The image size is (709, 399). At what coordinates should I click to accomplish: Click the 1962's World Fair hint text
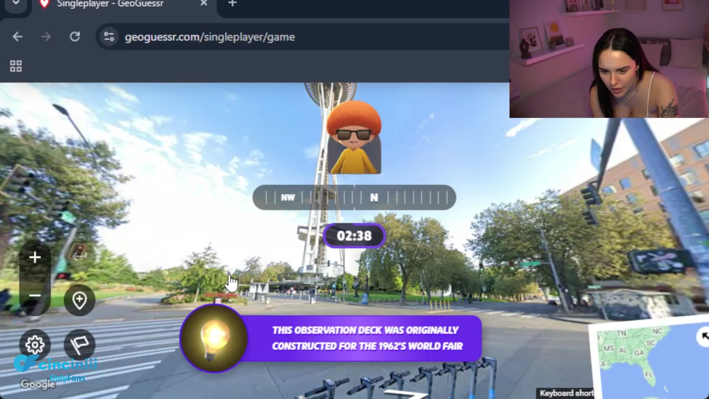[367, 338]
